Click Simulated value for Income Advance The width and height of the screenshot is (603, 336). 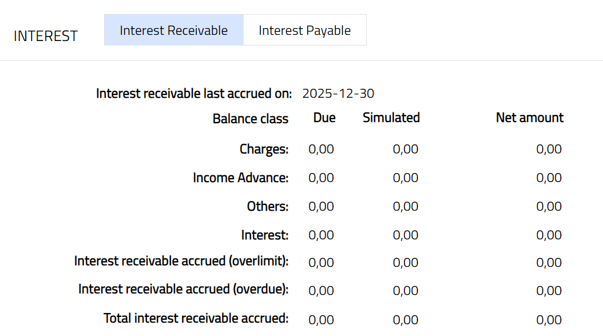click(x=406, y=178)
